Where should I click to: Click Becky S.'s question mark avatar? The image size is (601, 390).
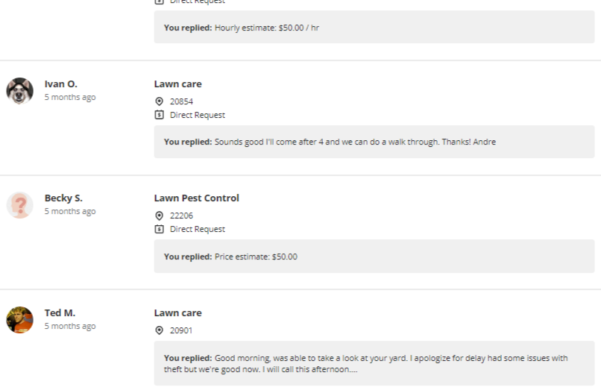pyautogui.click(x=19, y=205)
